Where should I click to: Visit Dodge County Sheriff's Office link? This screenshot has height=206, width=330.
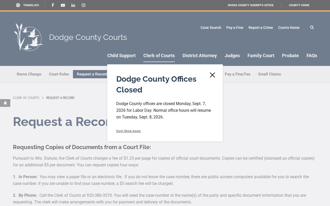click(x=251, y=5)
